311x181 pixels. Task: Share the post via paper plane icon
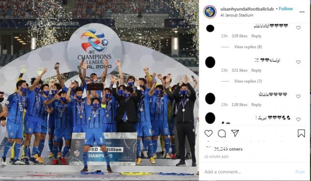[235, 133]
